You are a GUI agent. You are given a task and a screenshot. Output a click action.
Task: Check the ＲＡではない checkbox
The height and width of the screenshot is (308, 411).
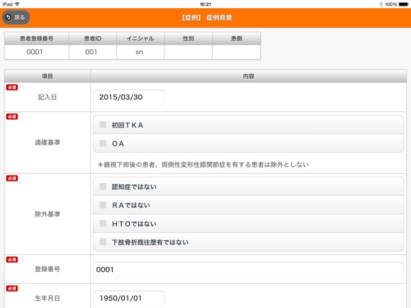[x=103, y=205]
